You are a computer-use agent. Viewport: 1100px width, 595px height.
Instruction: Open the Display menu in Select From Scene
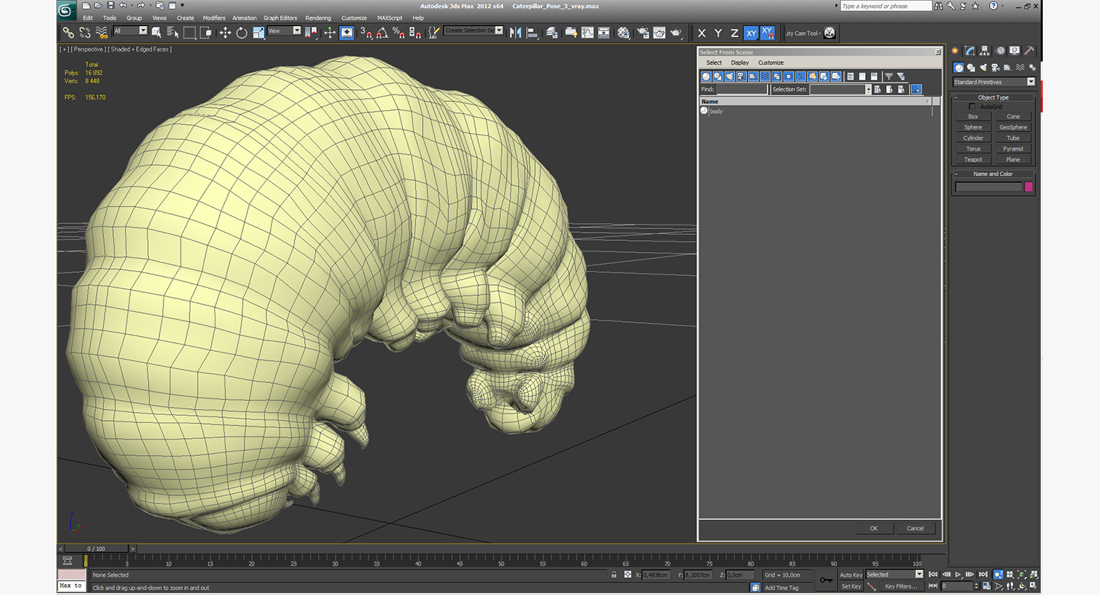click(x=740, y=62)
